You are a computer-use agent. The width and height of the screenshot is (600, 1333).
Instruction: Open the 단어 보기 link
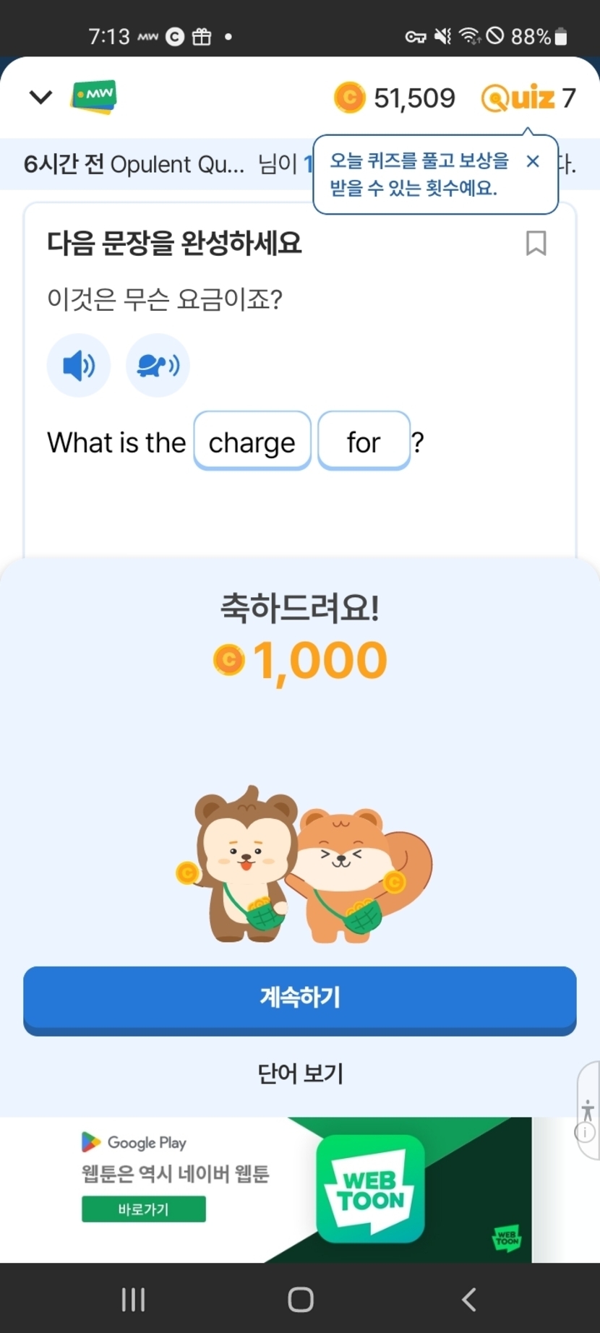click(300, 1073)
